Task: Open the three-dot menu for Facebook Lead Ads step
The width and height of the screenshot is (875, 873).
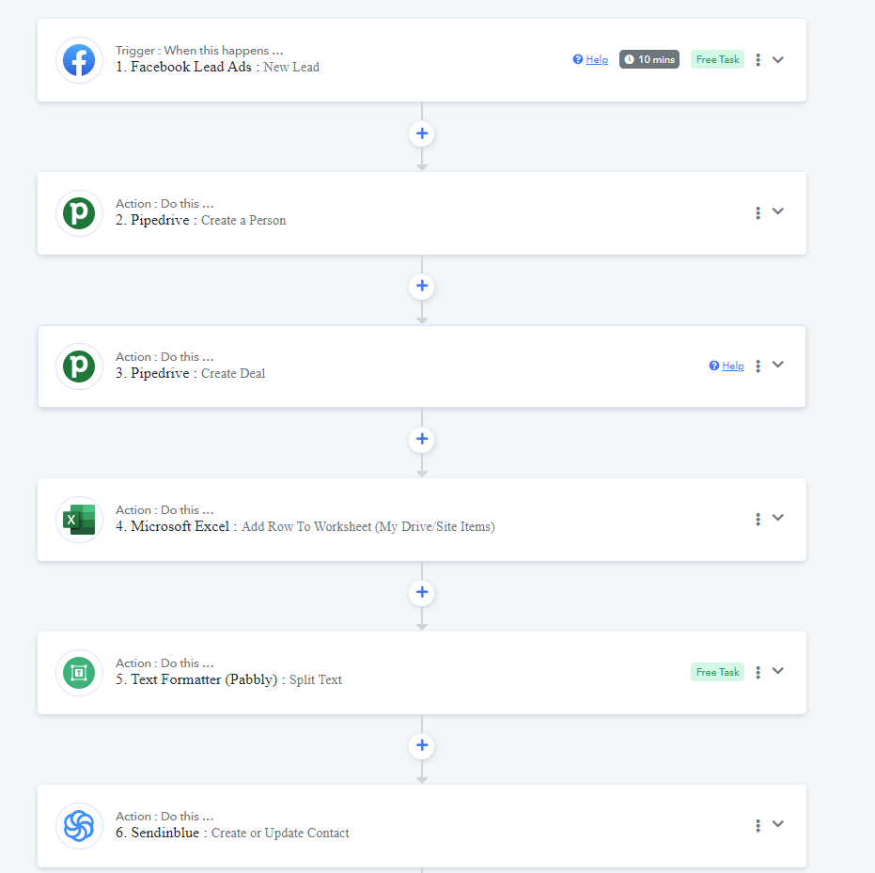Action: [758, 60]
